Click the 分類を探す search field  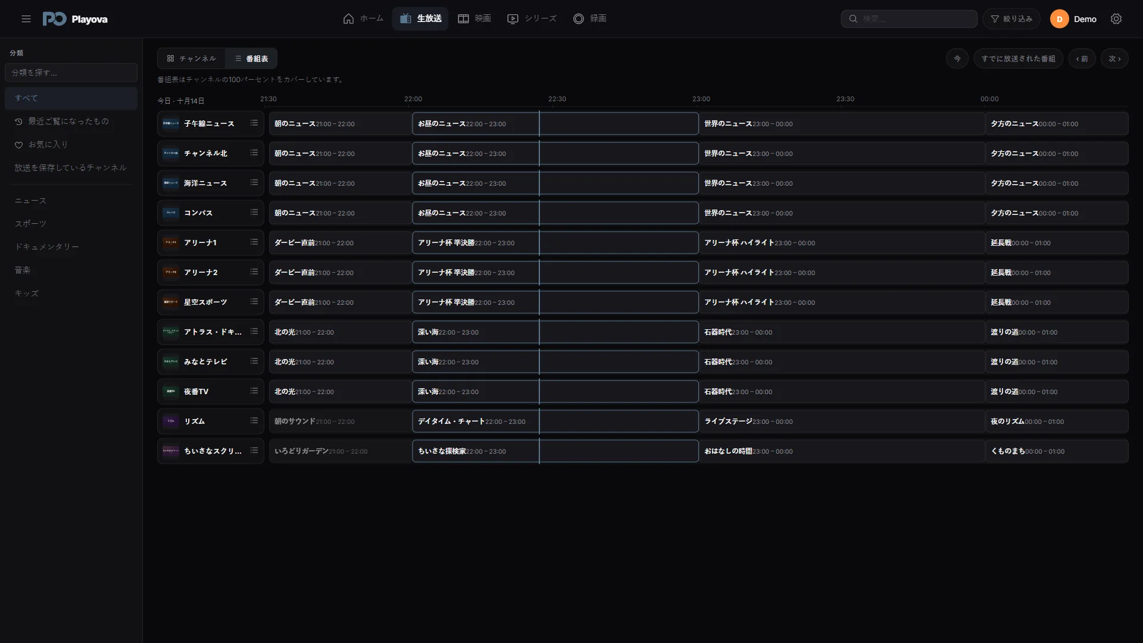coord(71,73)
